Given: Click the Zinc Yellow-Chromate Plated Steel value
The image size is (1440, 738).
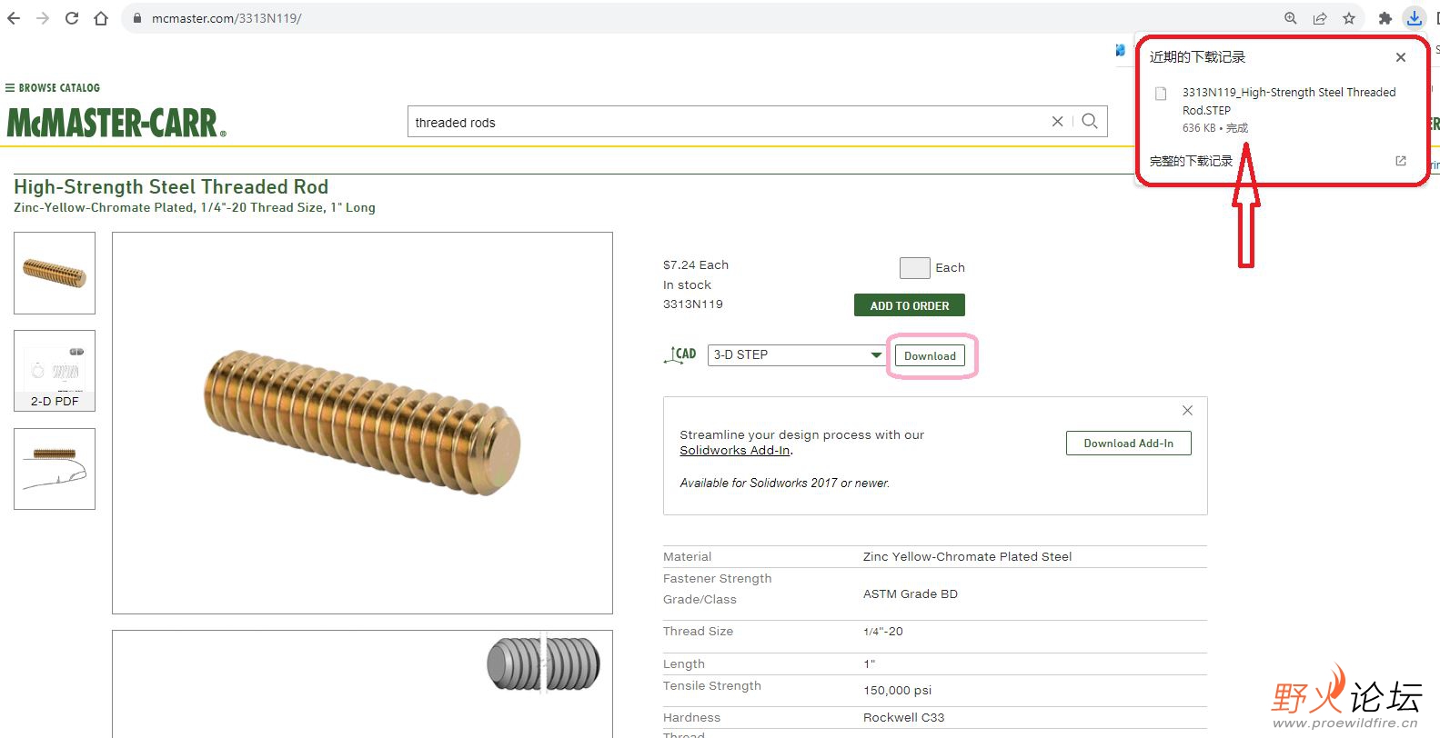Looking at the screenshot, I should pos(967,557).
